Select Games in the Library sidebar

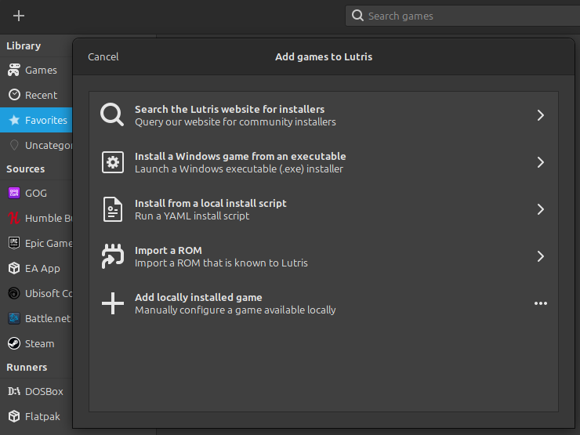click(x=41, y=70)
